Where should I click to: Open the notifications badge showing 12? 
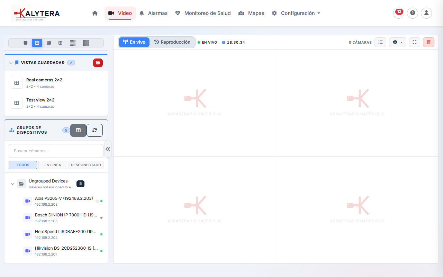[399, 13]
